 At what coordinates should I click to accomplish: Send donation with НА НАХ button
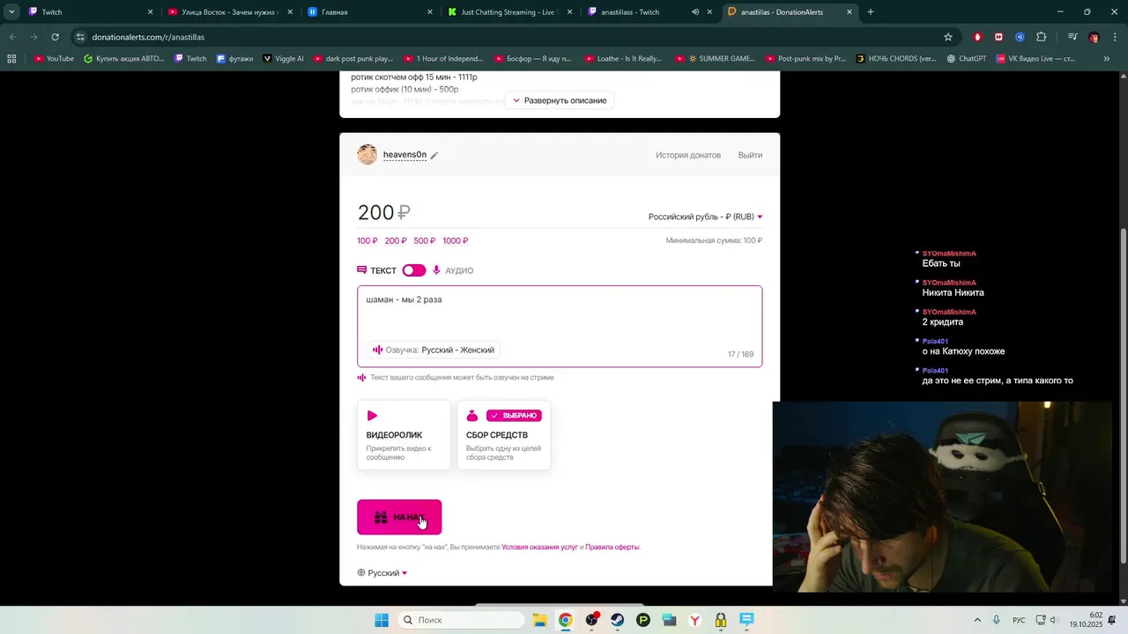[399, 517]
